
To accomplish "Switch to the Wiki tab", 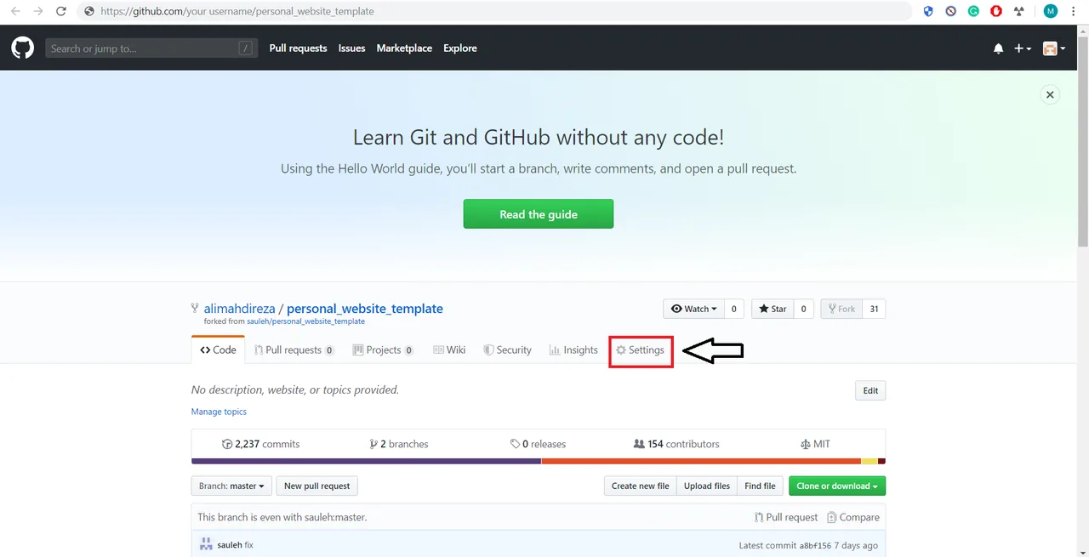I will click(449, 350).
